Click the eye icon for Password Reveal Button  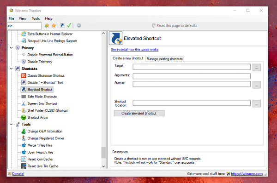click(x=24, y=55)
